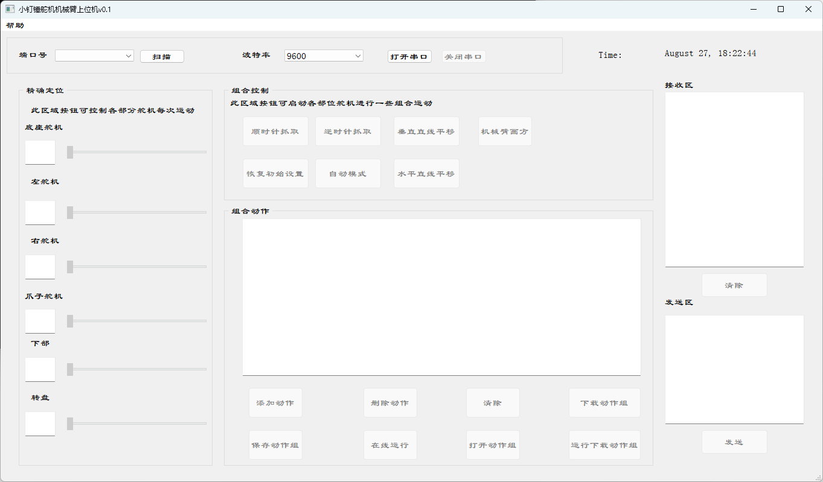The width and height of the screenshot is (823, 482).
Task: Click the 底座舵机 value input box
Action: [40, 152]
